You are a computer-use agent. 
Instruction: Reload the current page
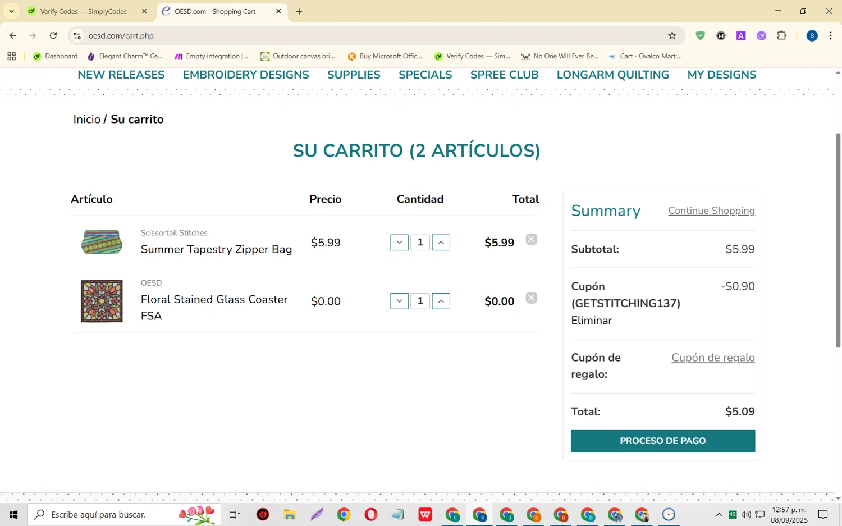click(x=53, y=35)
